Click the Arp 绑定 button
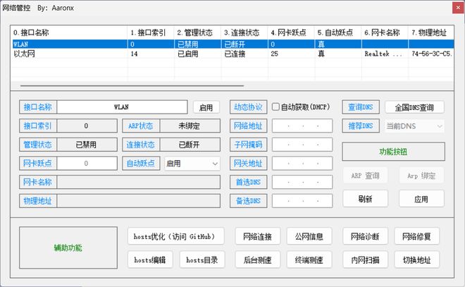The height and width of the screenshot is (287, 465). pos(421,176)
